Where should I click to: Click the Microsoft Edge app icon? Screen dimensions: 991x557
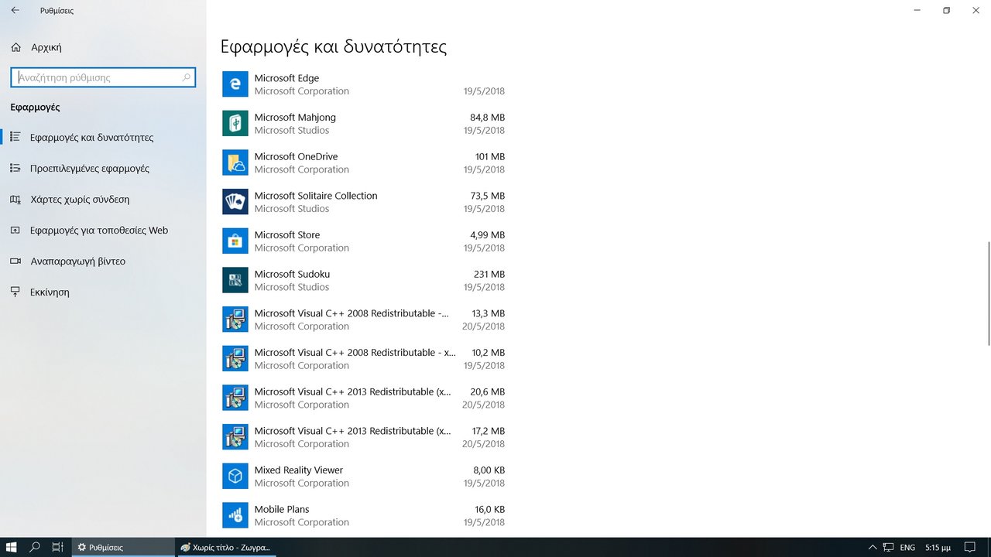(x=235, y=84)
